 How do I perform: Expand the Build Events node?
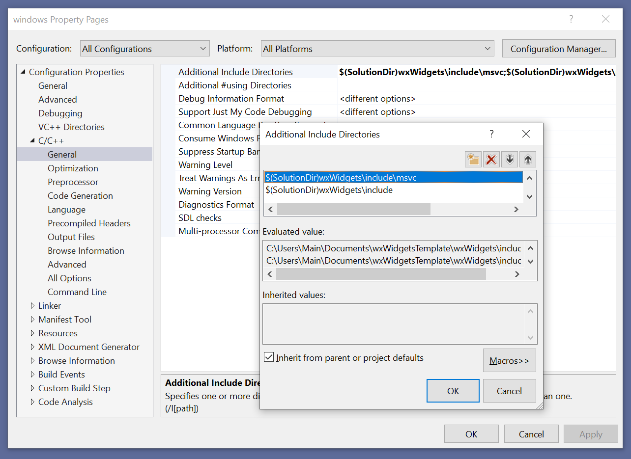(x=32, y=375)
